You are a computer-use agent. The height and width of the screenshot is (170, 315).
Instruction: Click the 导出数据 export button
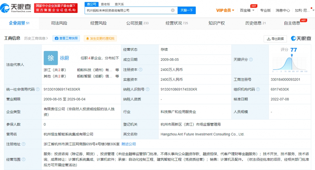click(x=275, y=38)
